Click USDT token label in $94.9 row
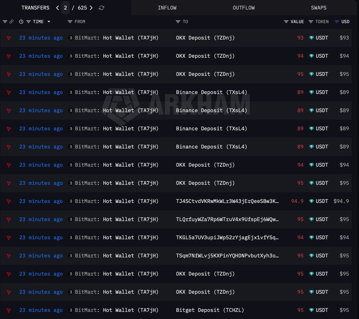Viewport: 359px width, 319px height. pos(322,201)
